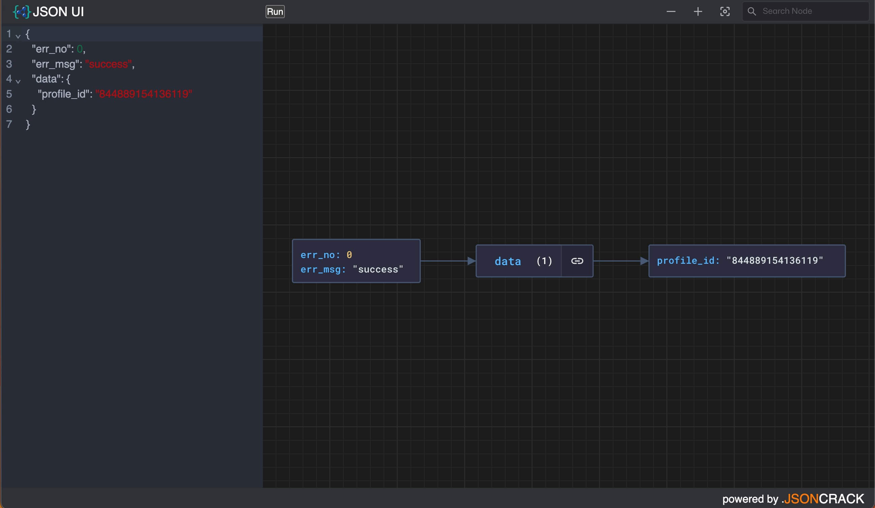Click line number 5 in the gutter

9,94
